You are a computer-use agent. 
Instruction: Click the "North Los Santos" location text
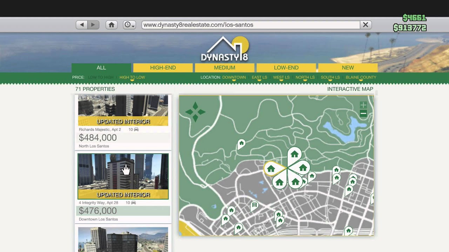pos(94,146)
